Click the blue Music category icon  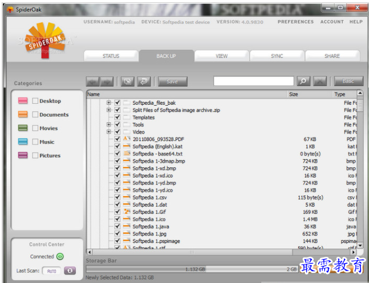click(x=23, y=142)
